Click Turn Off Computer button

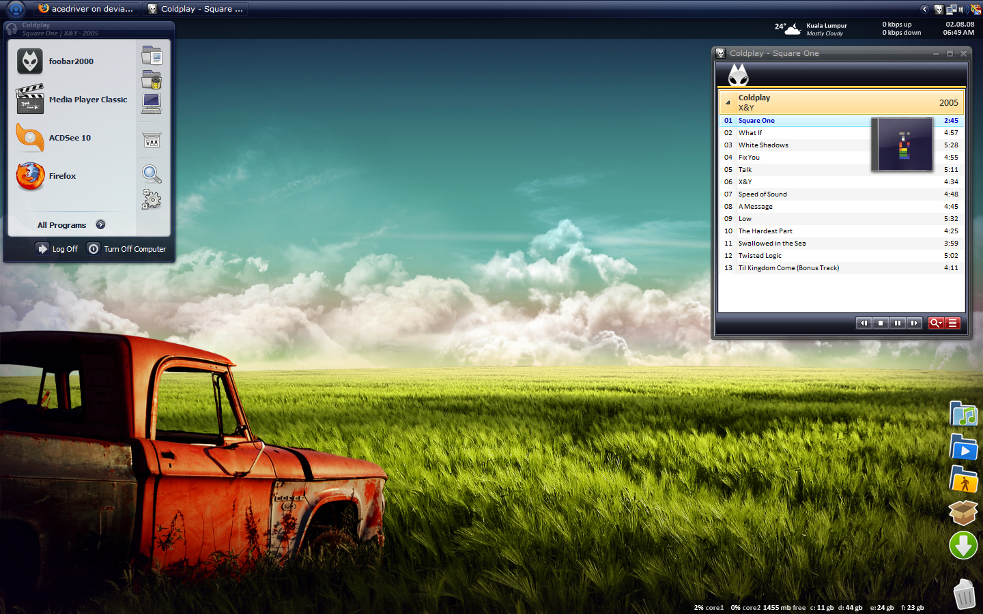(x=127, y=249)
